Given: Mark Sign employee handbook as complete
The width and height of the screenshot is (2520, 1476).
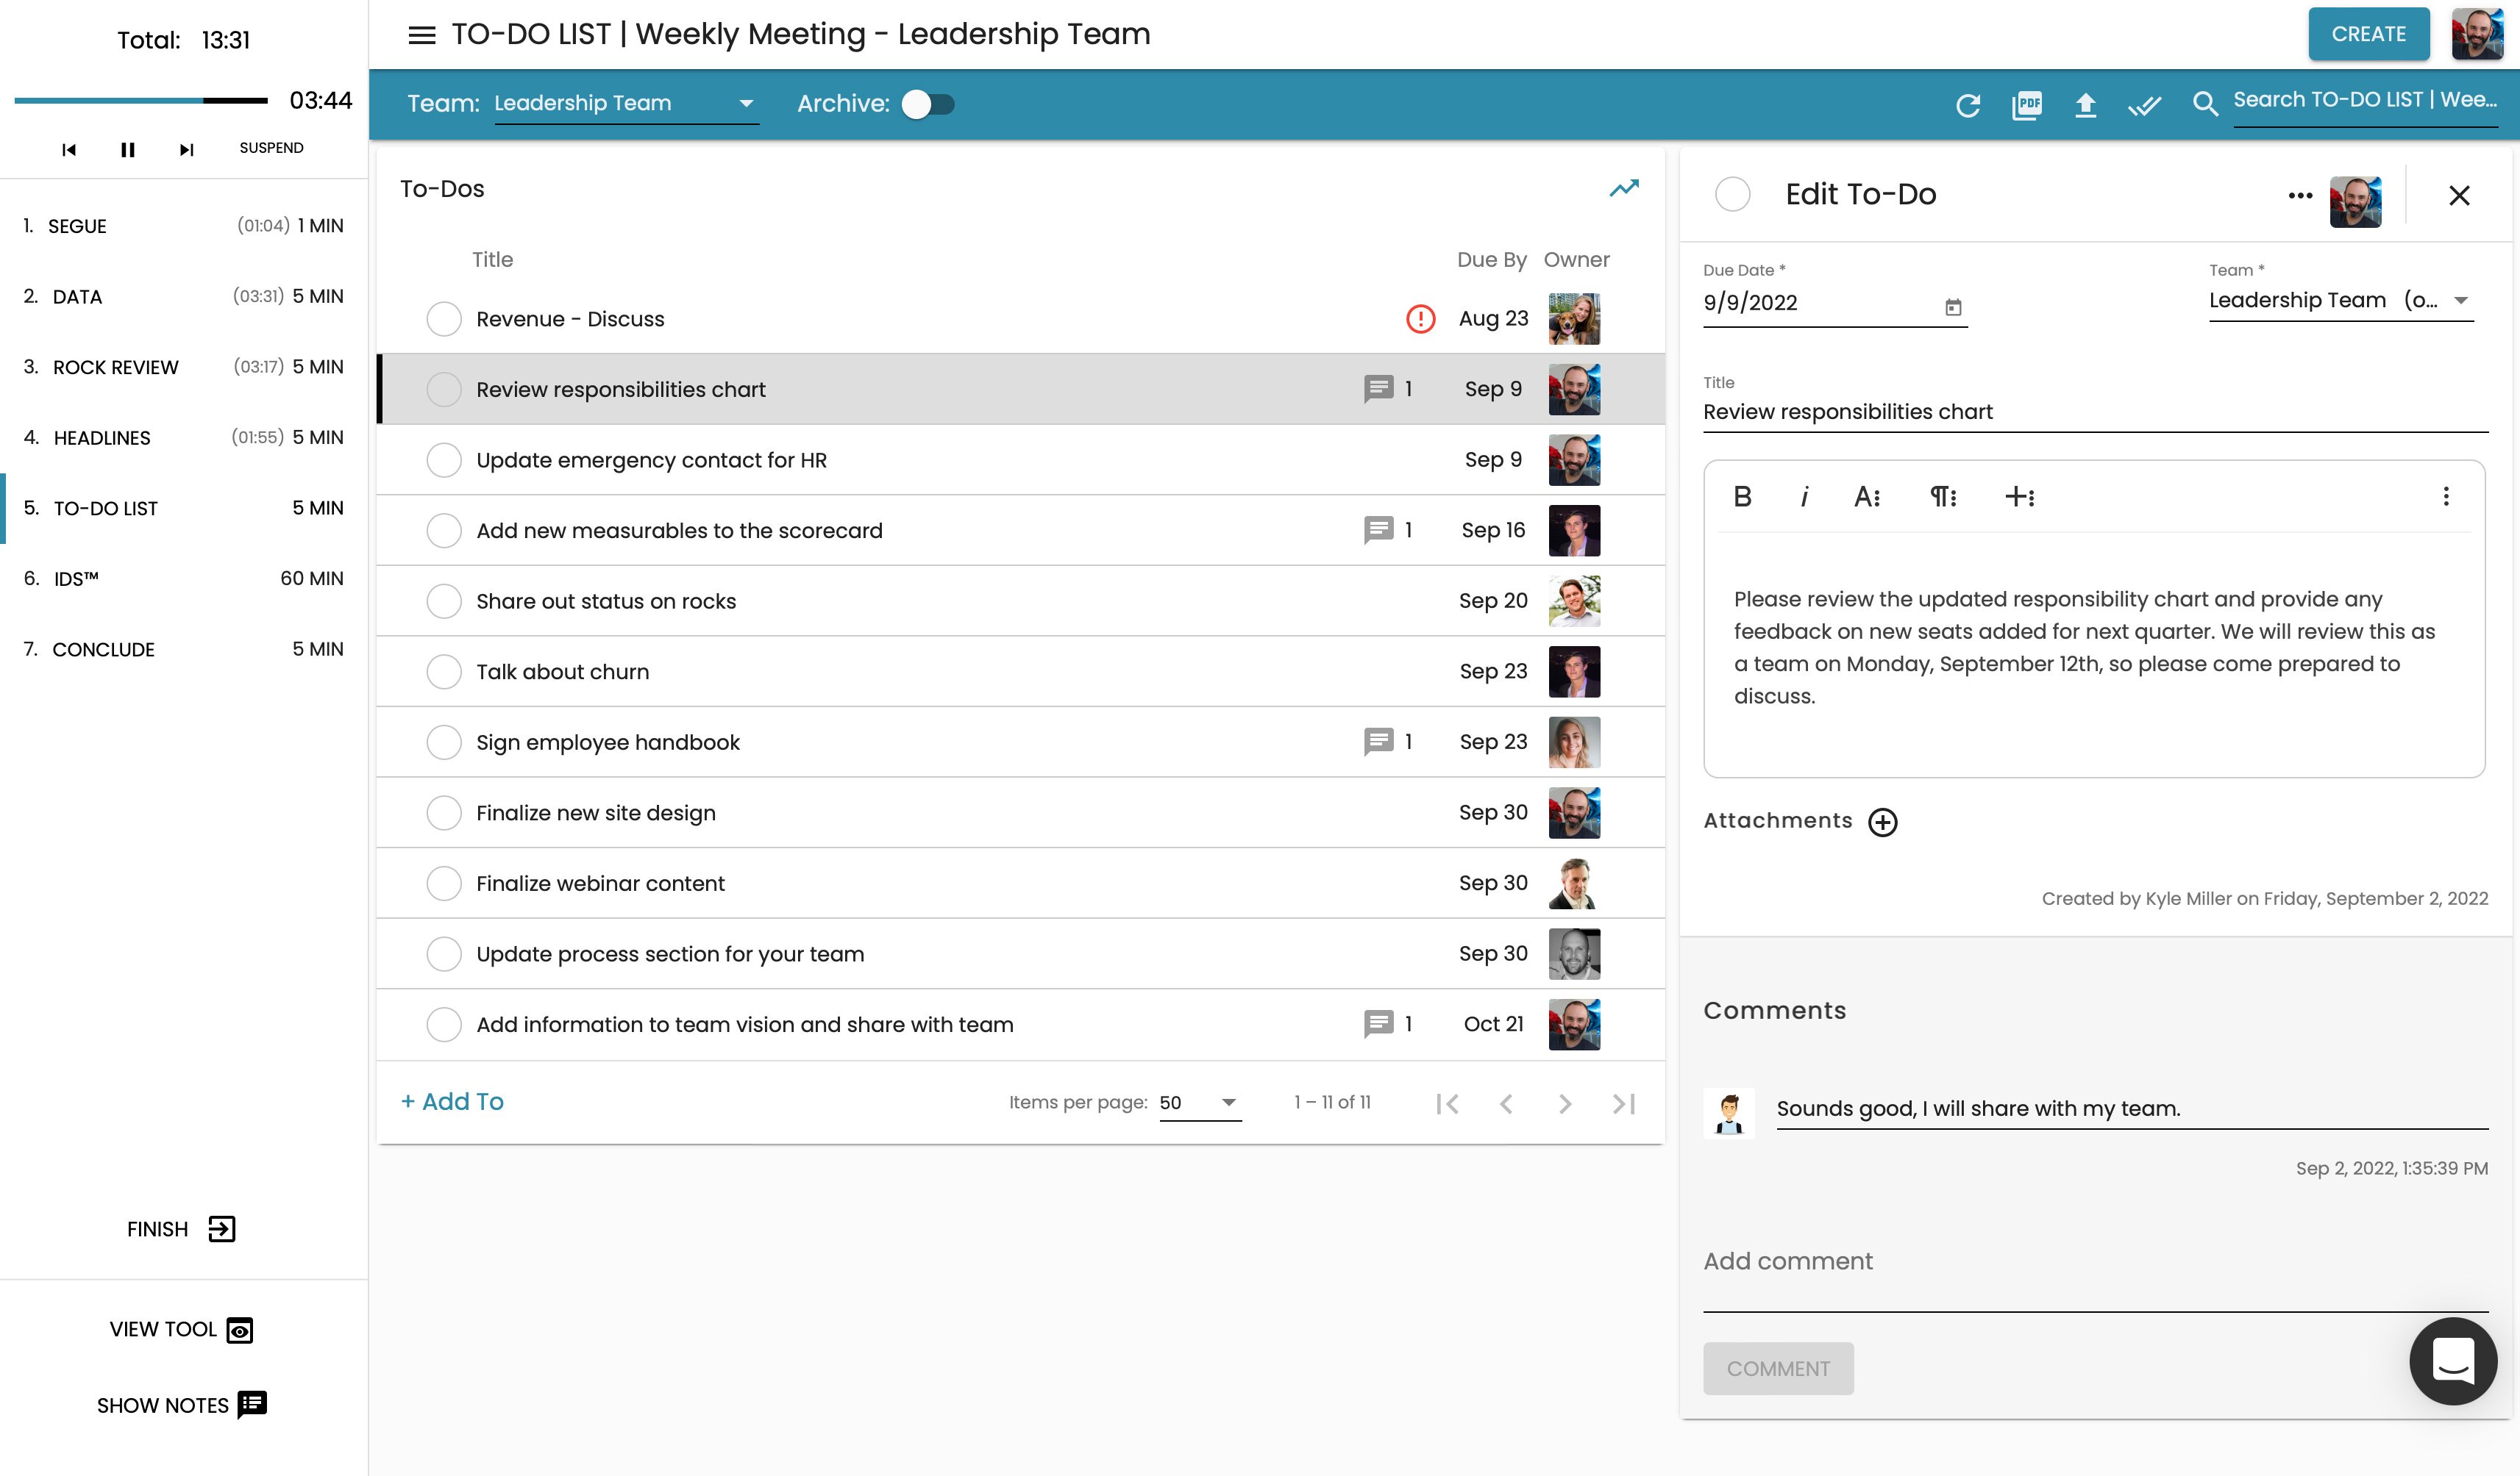Looking at the screenshot, I should [x=444, y=742].
